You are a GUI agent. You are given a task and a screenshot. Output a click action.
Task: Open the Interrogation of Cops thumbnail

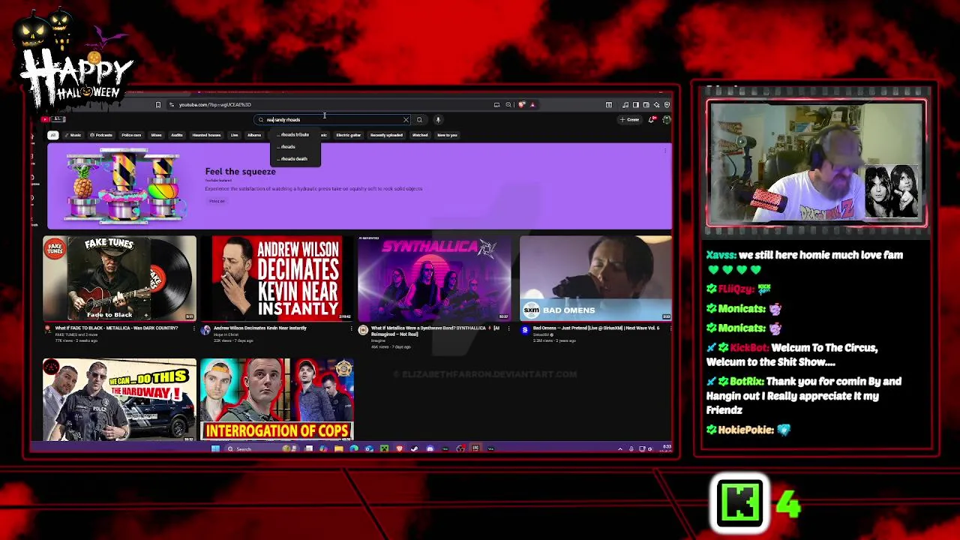[277, 400]
